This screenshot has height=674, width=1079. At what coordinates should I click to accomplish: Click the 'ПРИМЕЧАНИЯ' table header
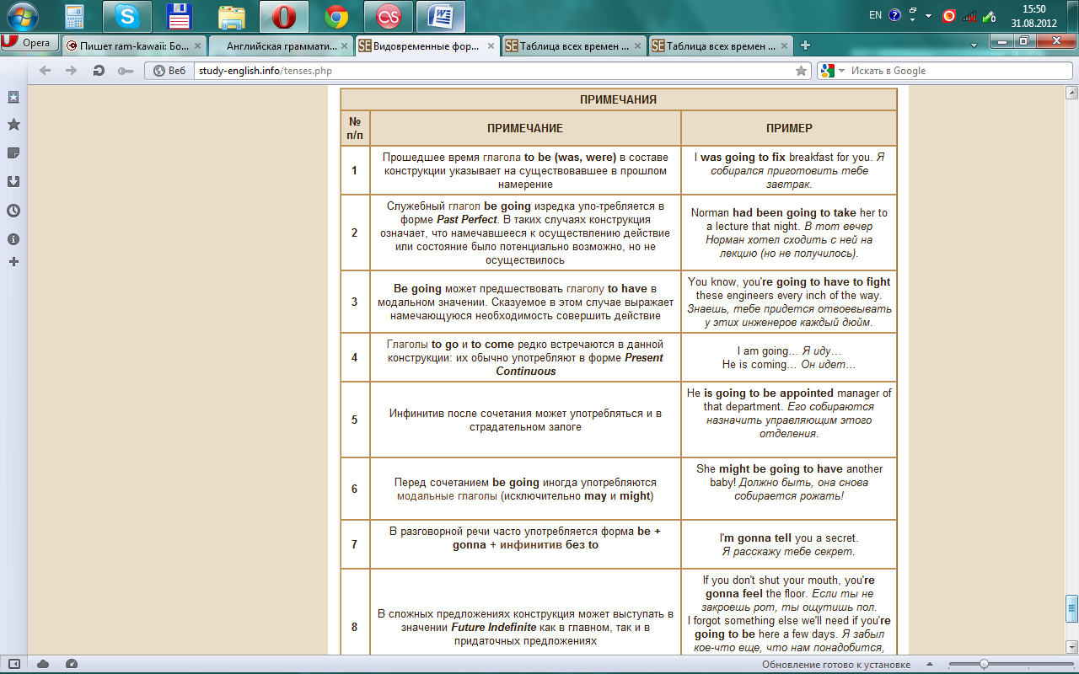point(618,99)
